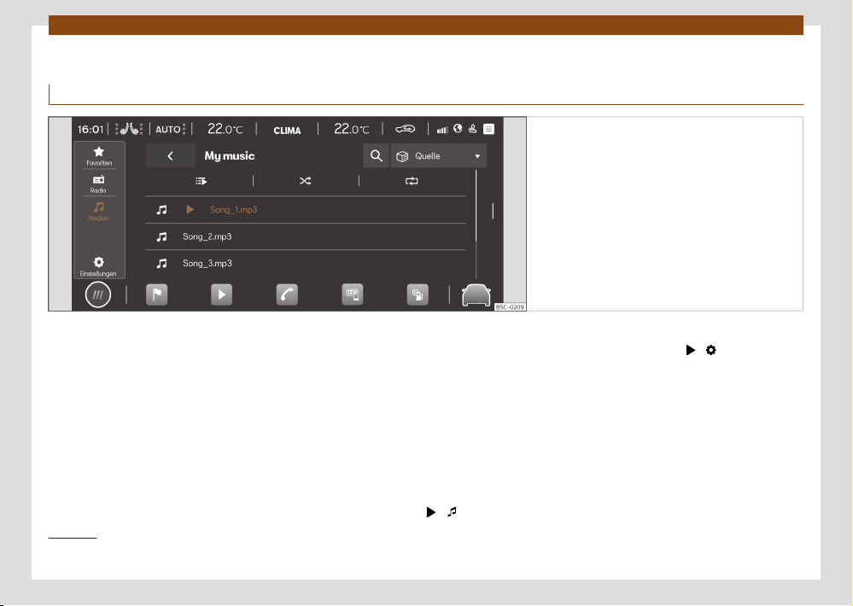Switch to Radio in the sidebar
853x606 pixels.
coord(99,184)
